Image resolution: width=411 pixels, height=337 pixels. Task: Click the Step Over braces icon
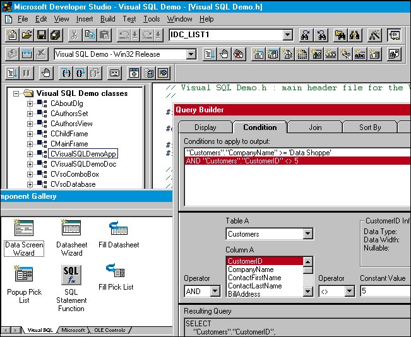click(80, 73)
